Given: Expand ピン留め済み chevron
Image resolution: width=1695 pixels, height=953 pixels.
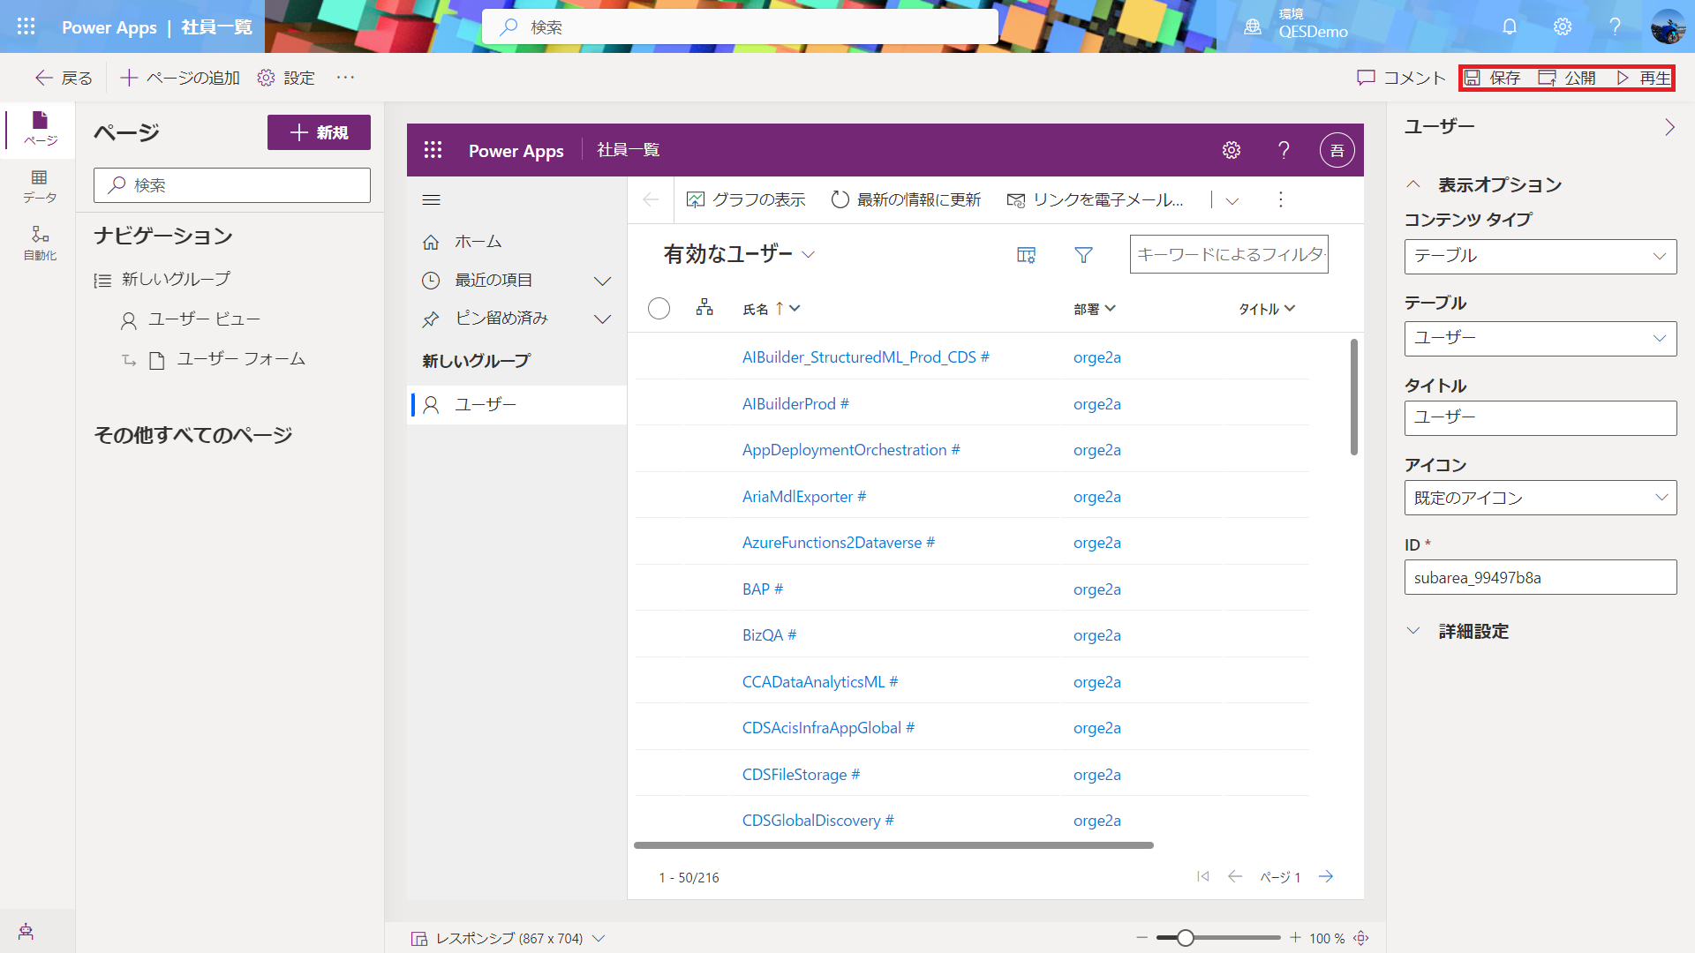Looking at the screenshot, I should [x=602, y=319].
